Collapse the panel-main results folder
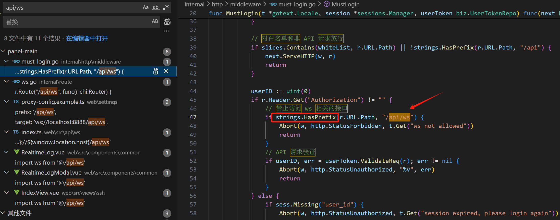 tap(3, 51)
